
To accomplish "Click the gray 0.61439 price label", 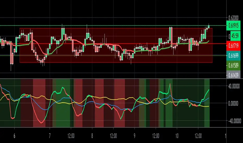I will point(233,75).
